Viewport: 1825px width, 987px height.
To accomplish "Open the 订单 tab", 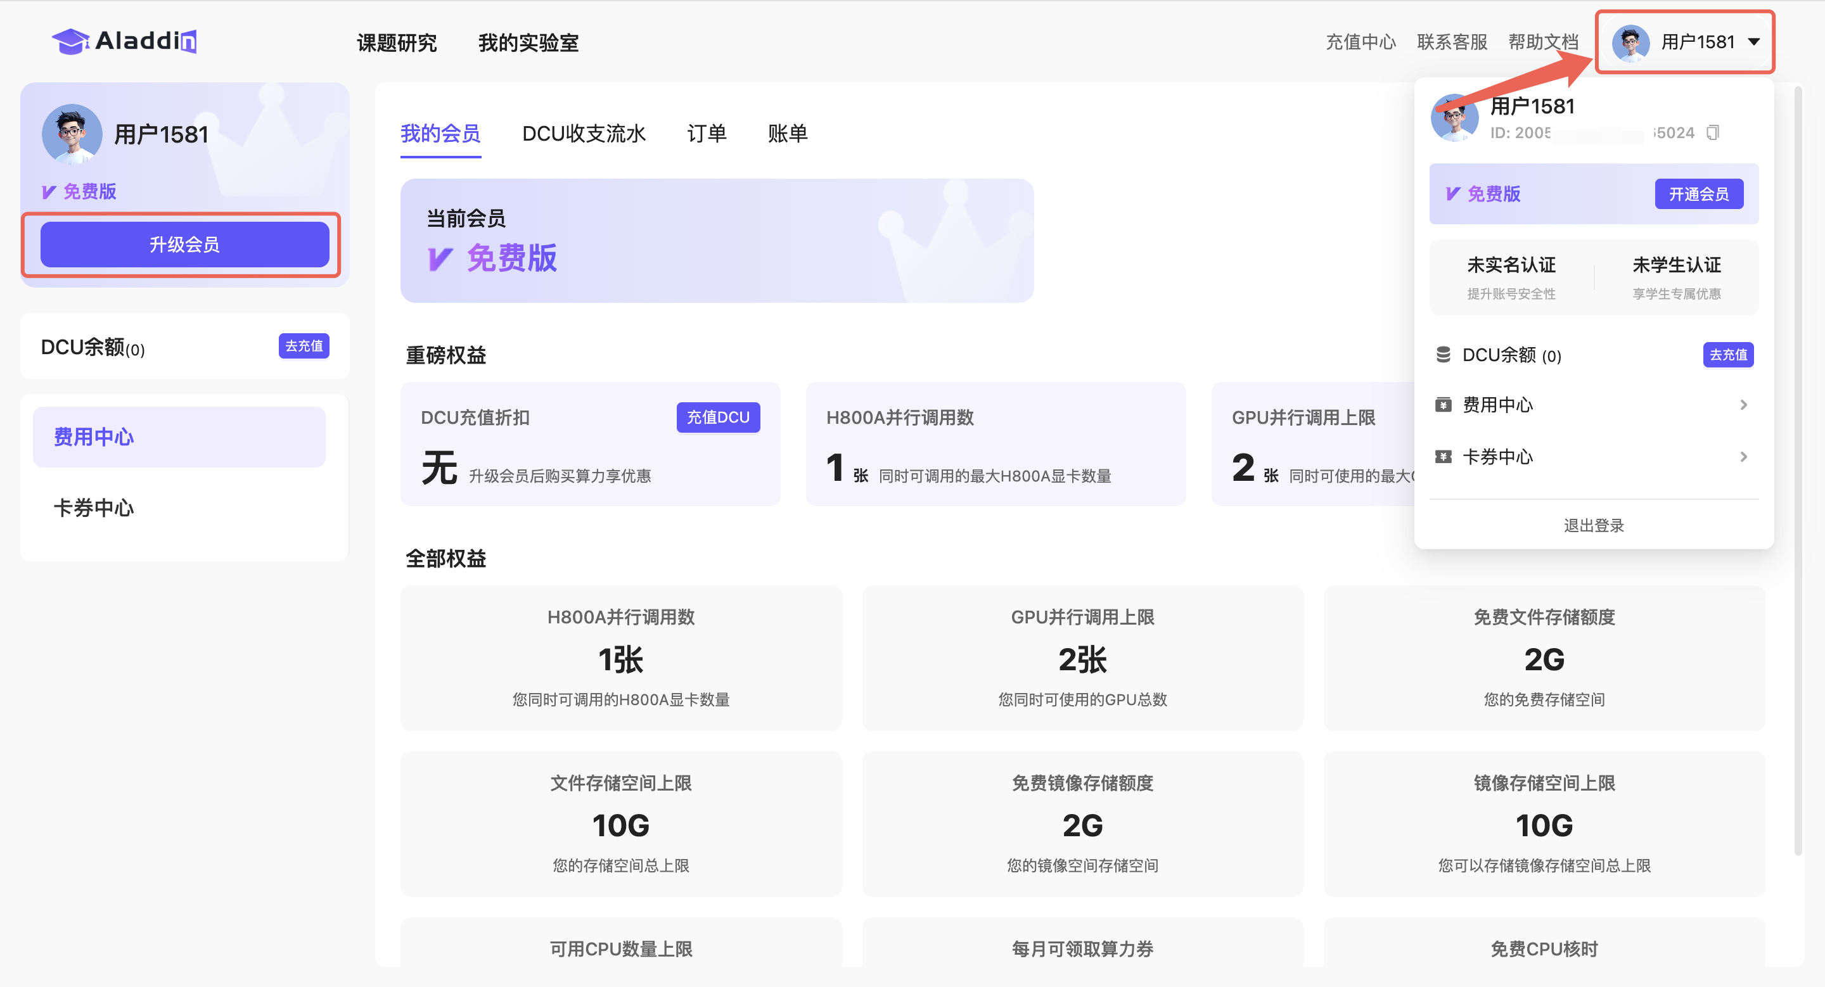I will coord(707,133).
